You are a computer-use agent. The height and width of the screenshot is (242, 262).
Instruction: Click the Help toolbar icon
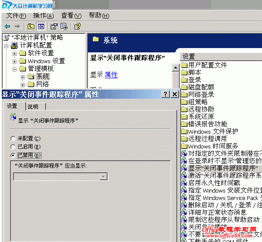78,26
